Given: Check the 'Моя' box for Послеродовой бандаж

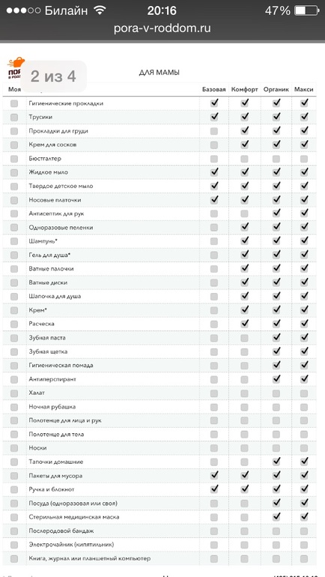Looking at the screenshot, I should point(14,531).
